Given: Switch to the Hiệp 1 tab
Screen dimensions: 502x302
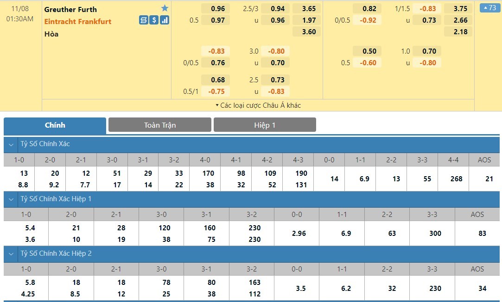Looking at the screenshot, I should pos(265,125).
